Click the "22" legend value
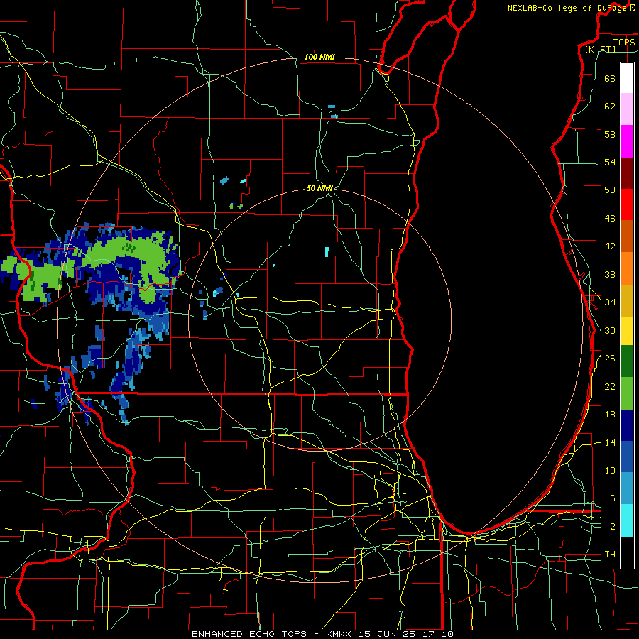The image size is (639, 639). point(610,386)
